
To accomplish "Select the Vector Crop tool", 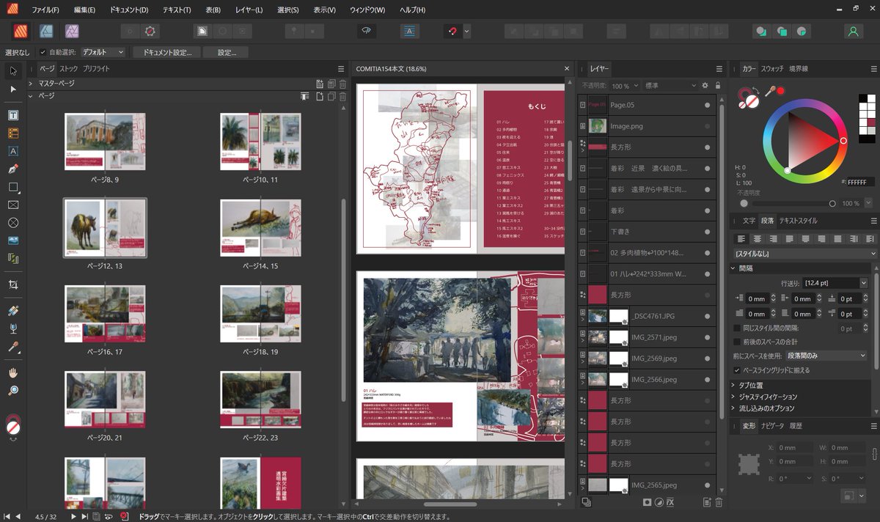I will click(x=13, y=284).
